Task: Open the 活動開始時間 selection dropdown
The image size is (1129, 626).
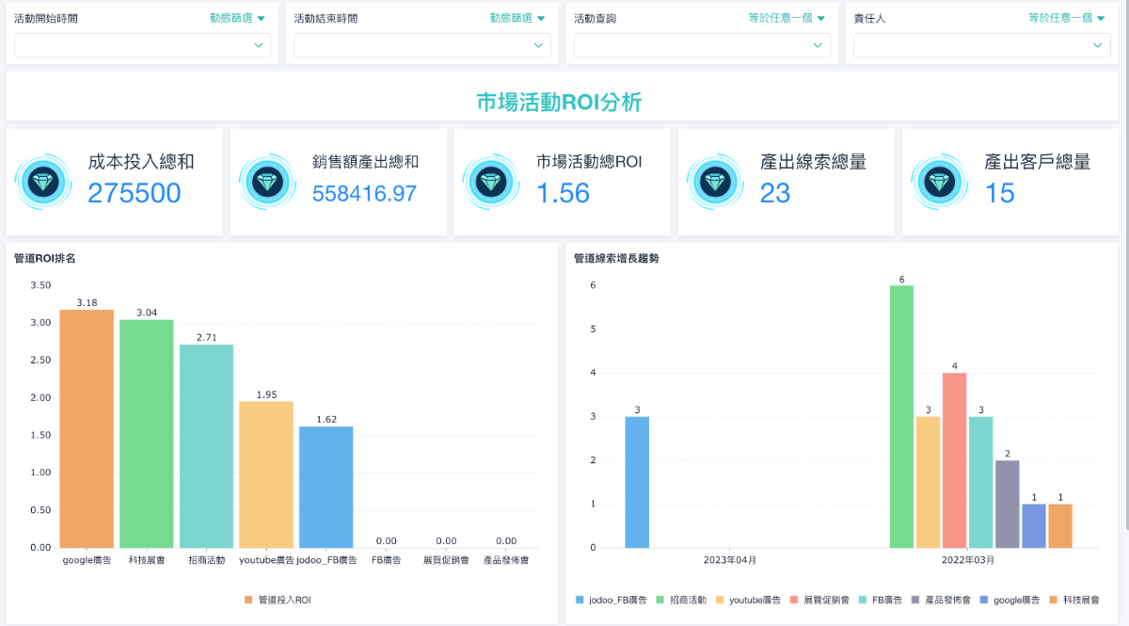Action: tap(141, 44)
